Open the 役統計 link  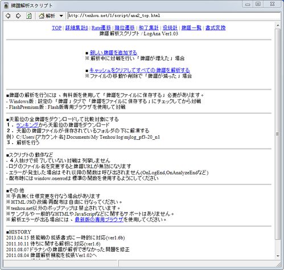point(170,28)
